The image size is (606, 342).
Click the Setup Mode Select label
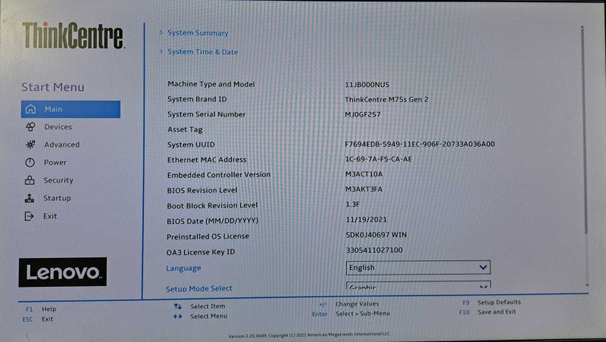coord(199,288)
